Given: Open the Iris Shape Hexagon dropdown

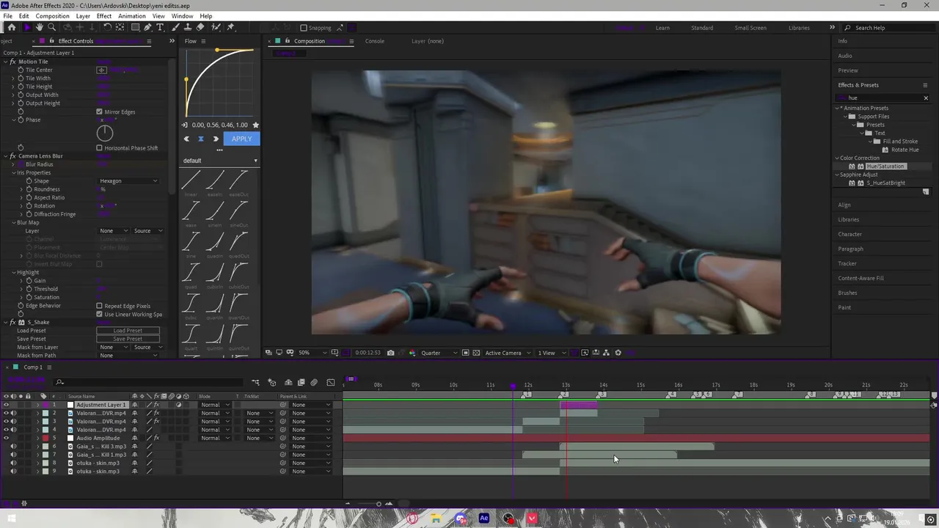Looking at the screenshot, I should tap(128, 181).
